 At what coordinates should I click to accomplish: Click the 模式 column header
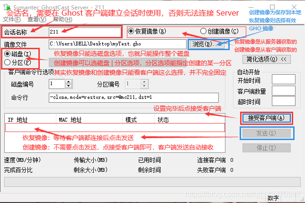138,120
